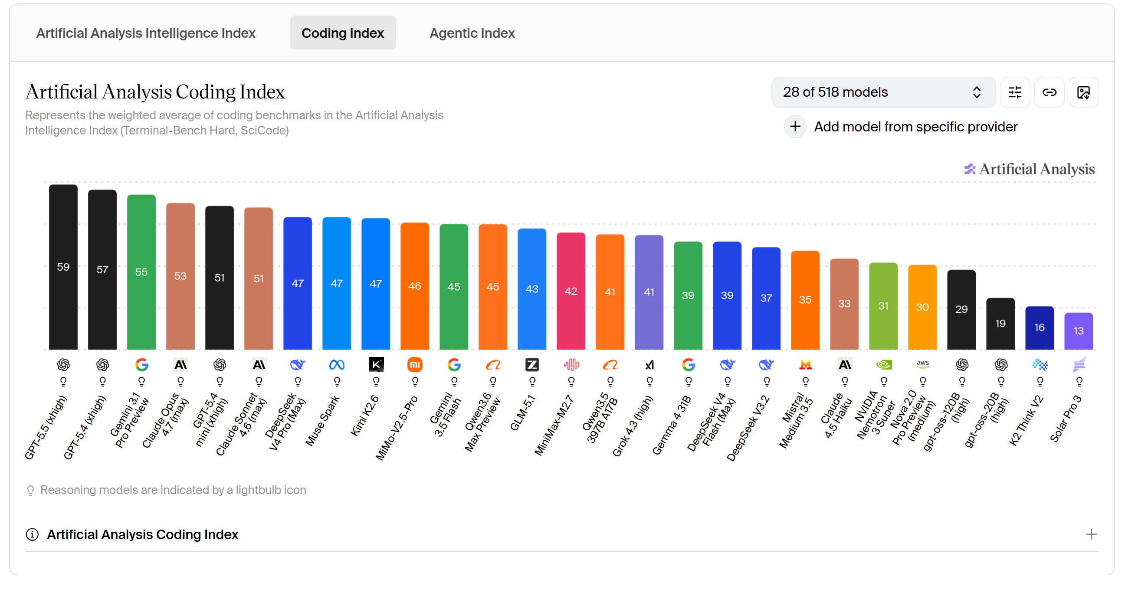
Task: Click the DeepSeek logo for DeepSeek V4 Pro
Action: [298, 364]
